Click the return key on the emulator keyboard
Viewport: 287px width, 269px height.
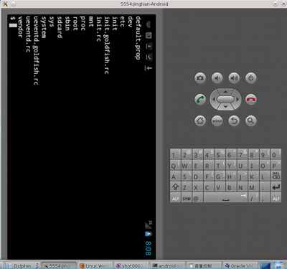276,187
